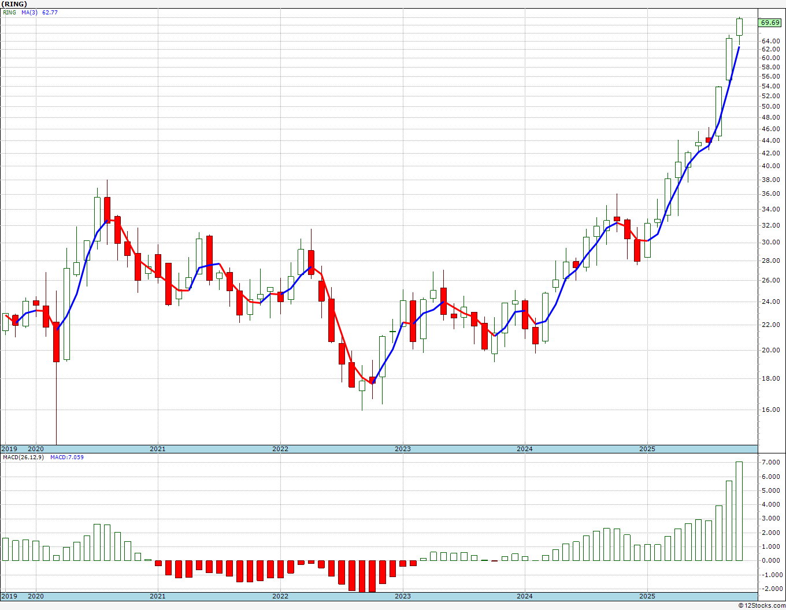Click the 2022 label on MACD timeline
Viewport: 786px width, 610px height.
pyautogui.click(x=280, y=596)
